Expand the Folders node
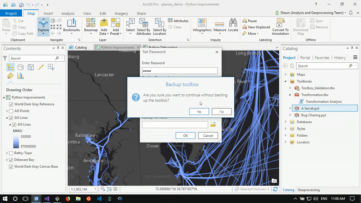 (x=286, y=135)
